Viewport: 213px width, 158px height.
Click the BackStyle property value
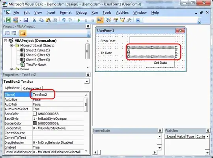pos(58,119)
